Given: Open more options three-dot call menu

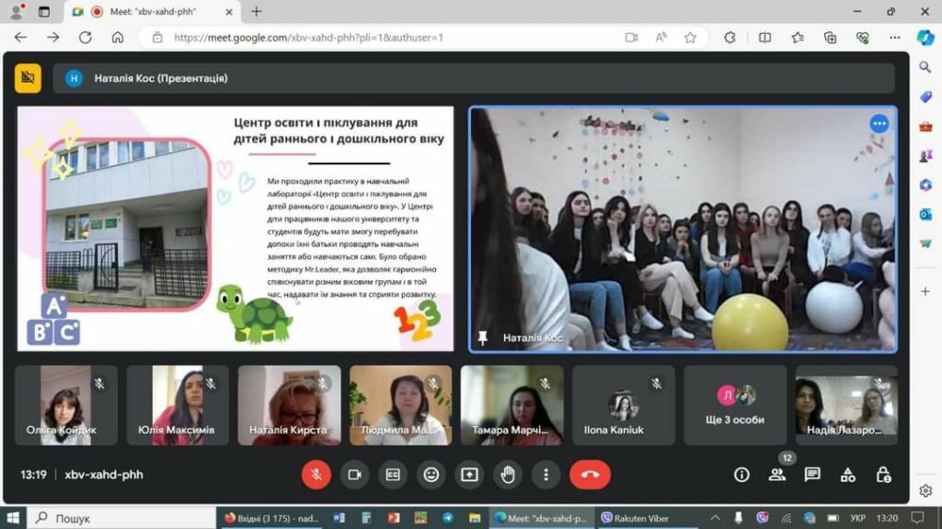Looking at the screenshot, I should click(546, 475).
